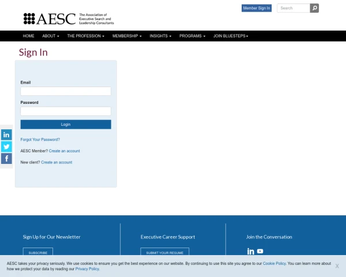346x277 pixels.
Task: Click the SUBSCRIBE newsletter button
Action: click(38, 253)
